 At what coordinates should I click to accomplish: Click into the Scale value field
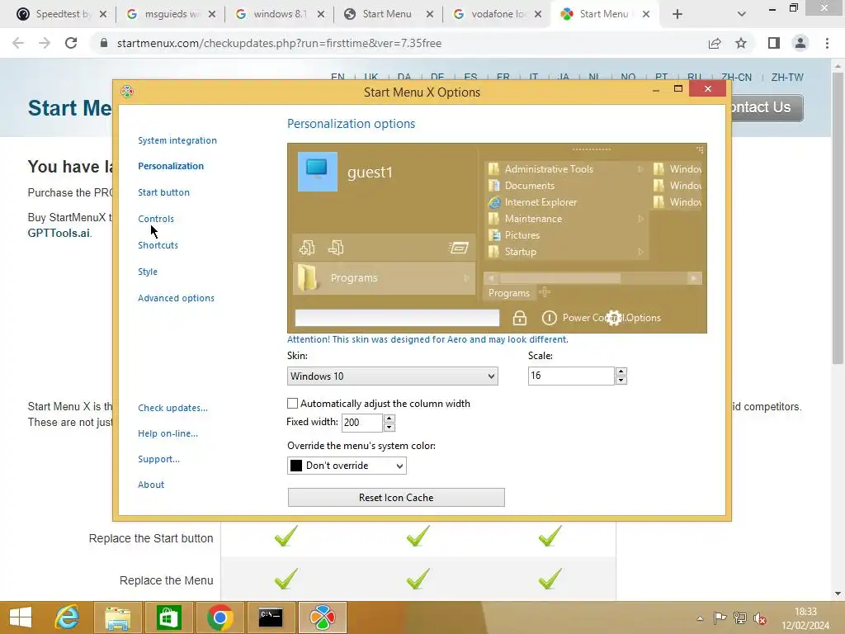click(571, 376)
